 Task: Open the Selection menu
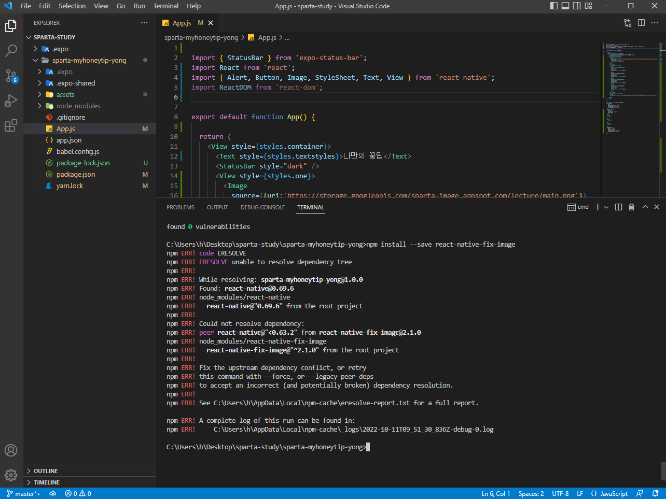click(x=72, y=6)
